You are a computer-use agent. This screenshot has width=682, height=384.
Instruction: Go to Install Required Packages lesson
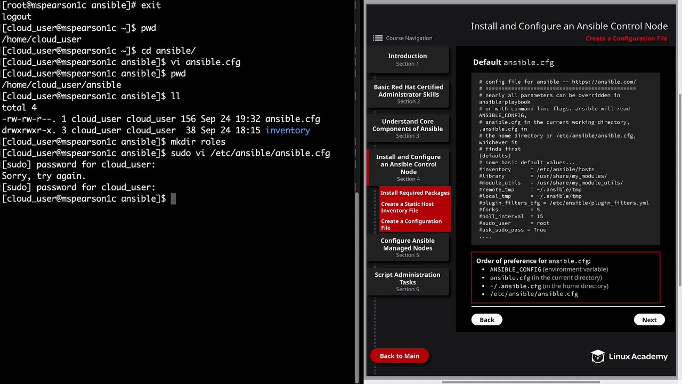(415, 193)
